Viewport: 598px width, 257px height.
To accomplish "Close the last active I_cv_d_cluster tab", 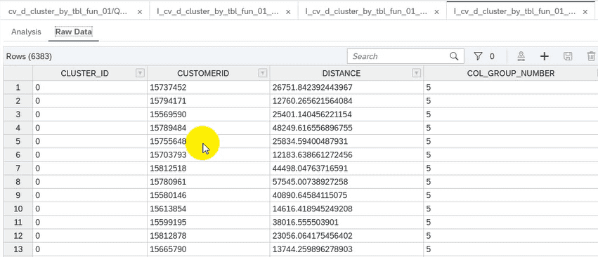I will point(585,12).
